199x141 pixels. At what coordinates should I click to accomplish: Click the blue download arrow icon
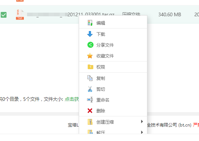tap(90, 34)
